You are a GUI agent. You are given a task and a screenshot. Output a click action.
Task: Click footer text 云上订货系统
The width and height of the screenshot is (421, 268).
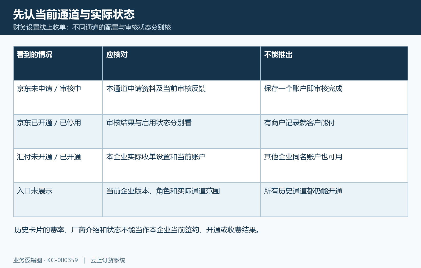coord(108,260)
